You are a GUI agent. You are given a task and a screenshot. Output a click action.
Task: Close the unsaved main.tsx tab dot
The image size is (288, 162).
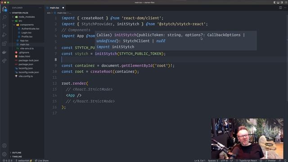[x=63, y=8]
